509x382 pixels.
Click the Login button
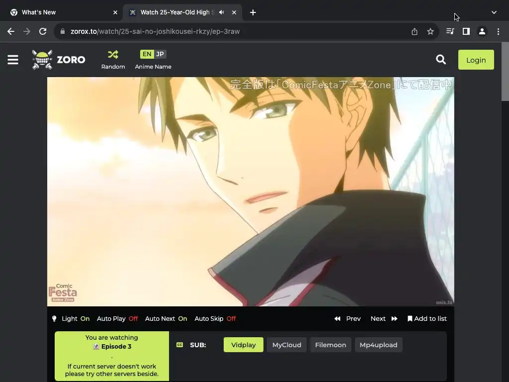click(476, 60)
